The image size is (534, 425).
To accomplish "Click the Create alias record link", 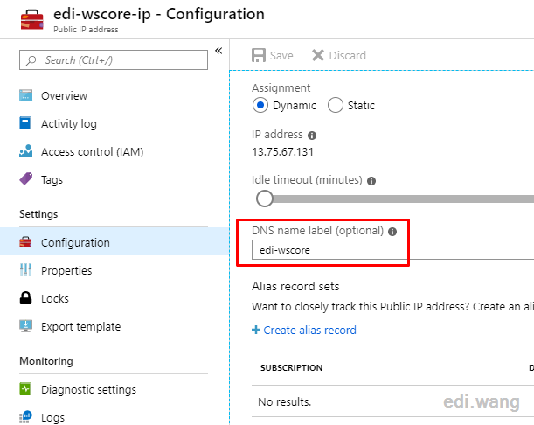I will coord(304,330).
